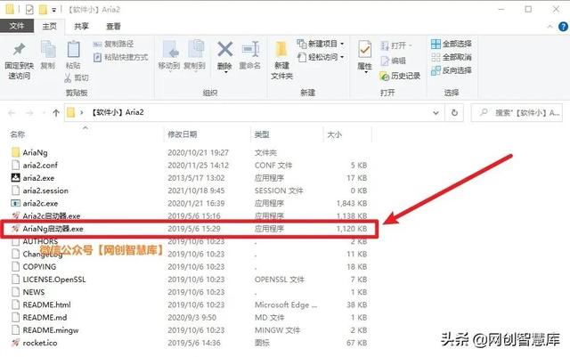The width and height of the screenshot is (570, 357).
Task: Open the New item (新建项目) dropdown
Action: (321, 44)
